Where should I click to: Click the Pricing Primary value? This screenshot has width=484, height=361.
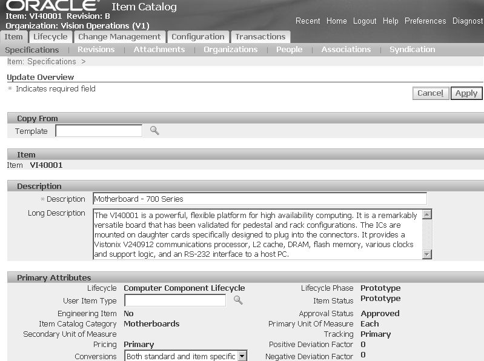pyautogui.click(x=139, y=344)
